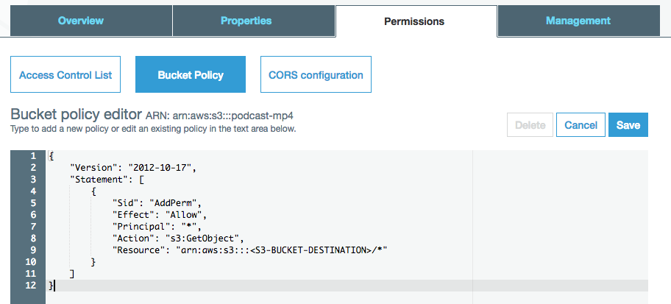Open Access Control List section
This screenshot has height=304, width=671.
[x=65, y=75]
